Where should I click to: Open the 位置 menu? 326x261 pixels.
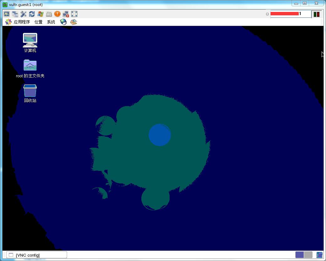(x=39, y=22)
